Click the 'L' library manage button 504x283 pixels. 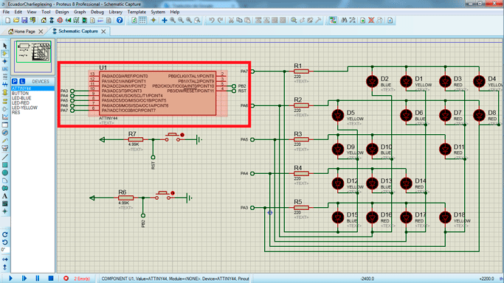tap(22, 81)
